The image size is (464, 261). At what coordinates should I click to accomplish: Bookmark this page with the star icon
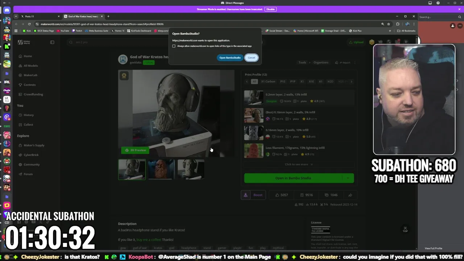tap(389, 24)
